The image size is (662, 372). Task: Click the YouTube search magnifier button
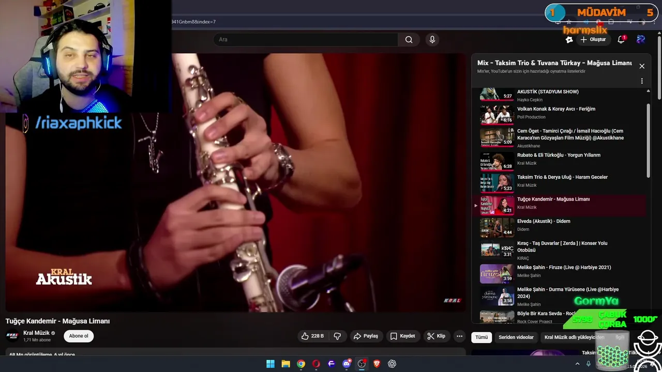(409, 39)
